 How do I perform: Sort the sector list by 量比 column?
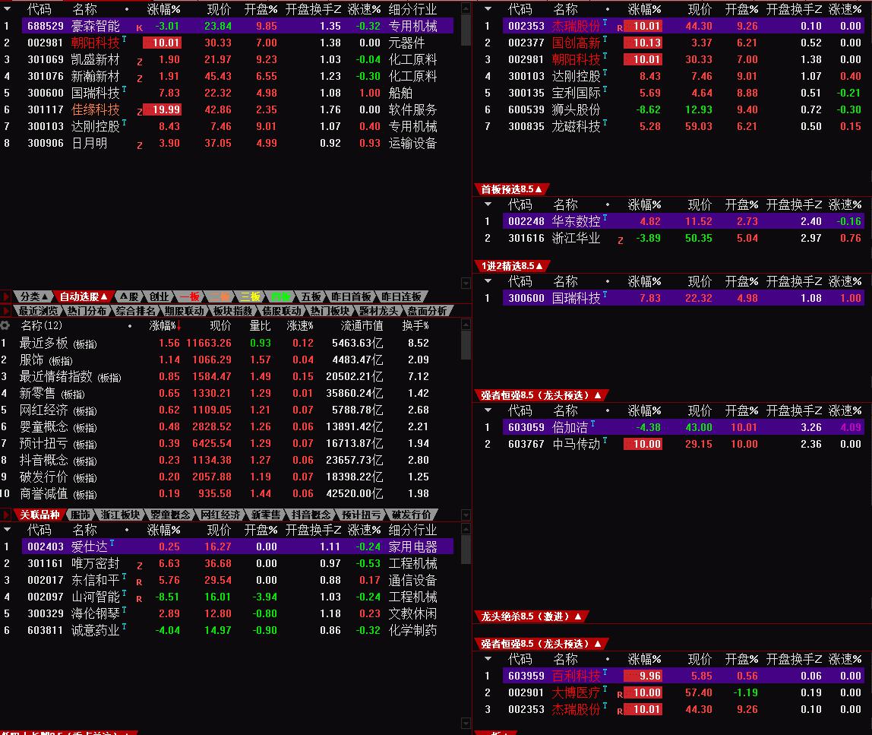[x=261, y=325]
